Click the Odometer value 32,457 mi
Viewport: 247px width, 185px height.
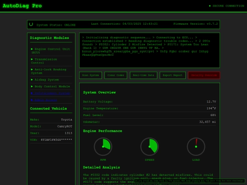[x=208, y=122]
